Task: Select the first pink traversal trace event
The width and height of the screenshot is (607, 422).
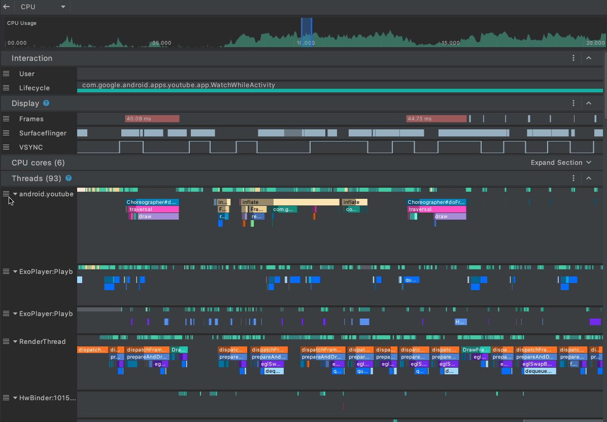Action: (x=153, y=209)
